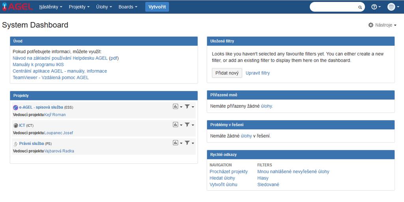Open the Projekty dropdown menu
Image resolution: width=404 pixels, height=202 pixels.
79,7
